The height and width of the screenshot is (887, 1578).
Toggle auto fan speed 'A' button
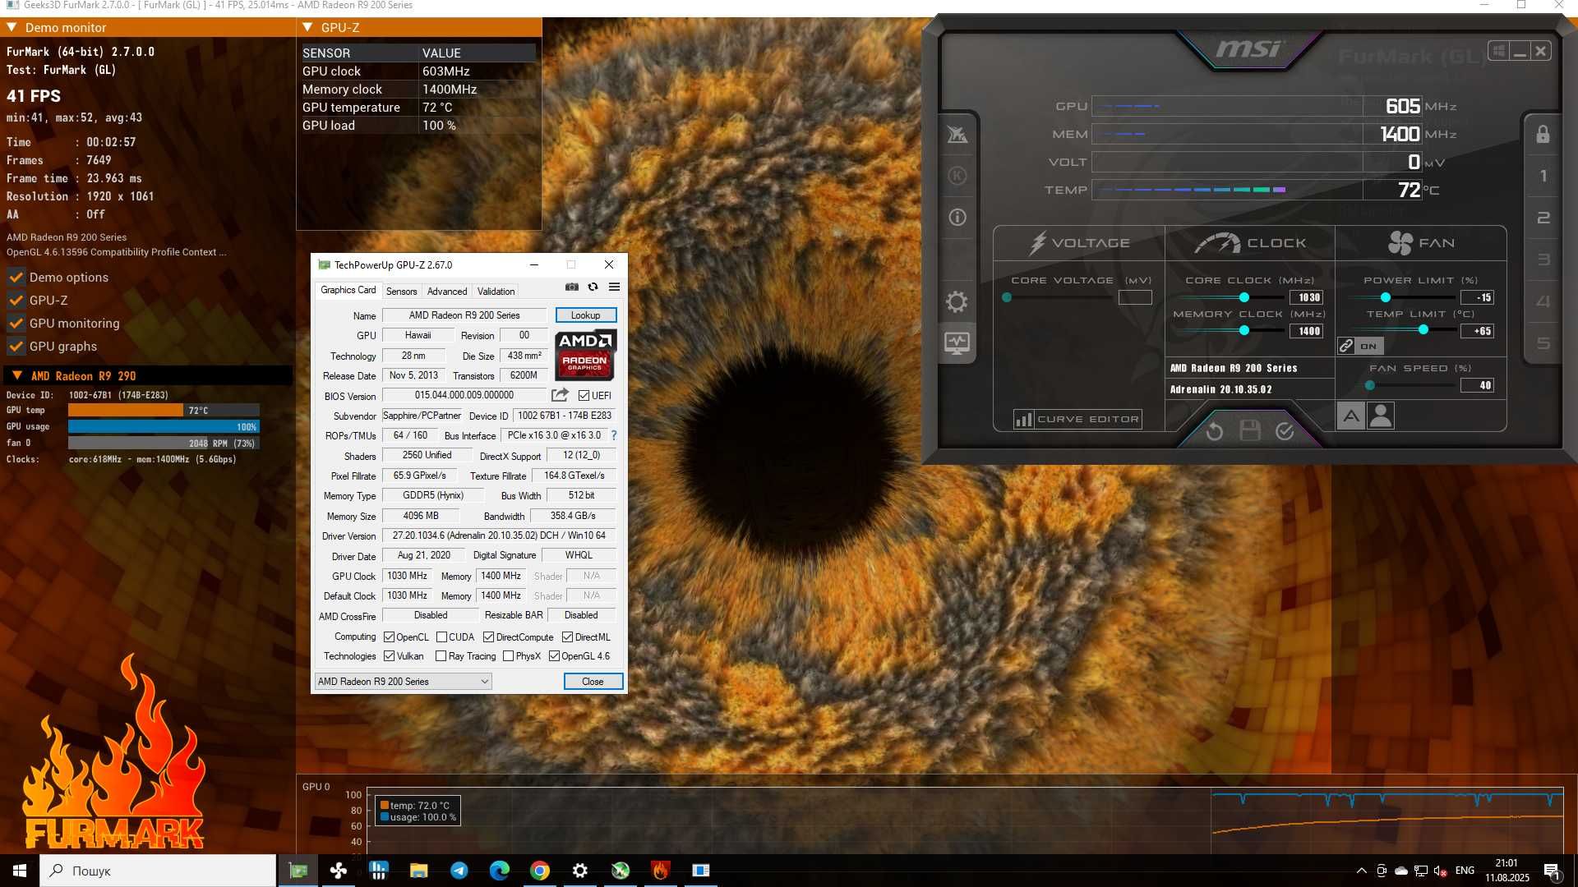[1350, 416]
